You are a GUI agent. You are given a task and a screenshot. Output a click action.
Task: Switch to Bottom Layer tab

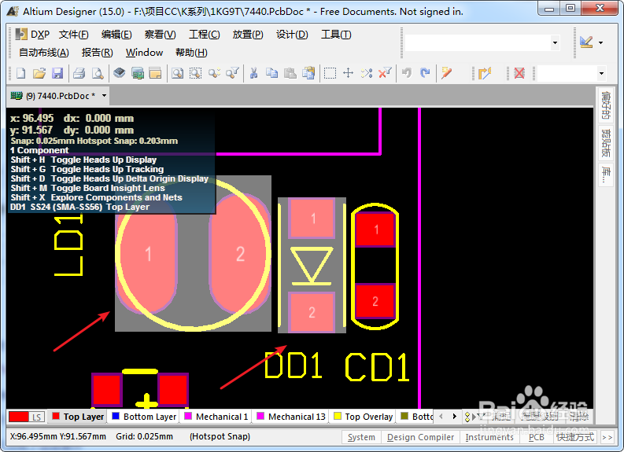point(144,417)
